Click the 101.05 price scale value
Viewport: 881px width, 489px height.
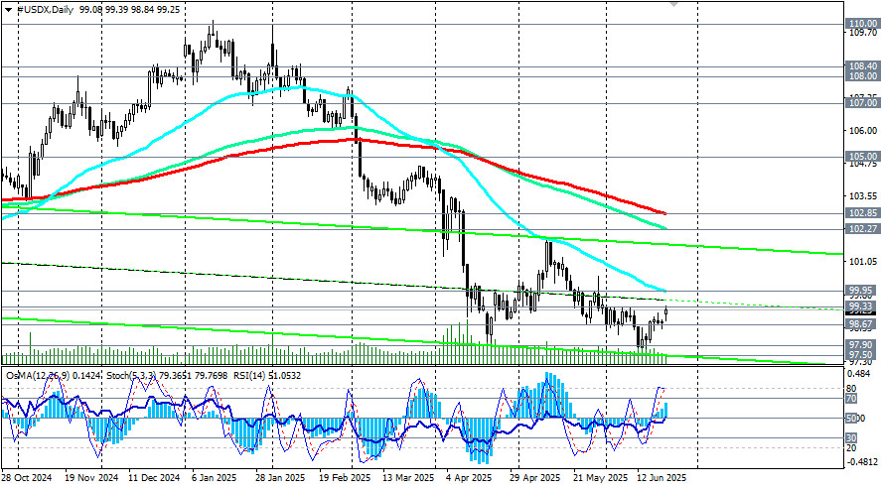click(x=863, y=261)
